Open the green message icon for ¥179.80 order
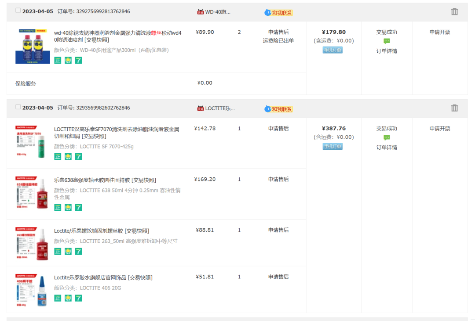Image resolution: width=475 pixels, height=321 pixels. 387,41
